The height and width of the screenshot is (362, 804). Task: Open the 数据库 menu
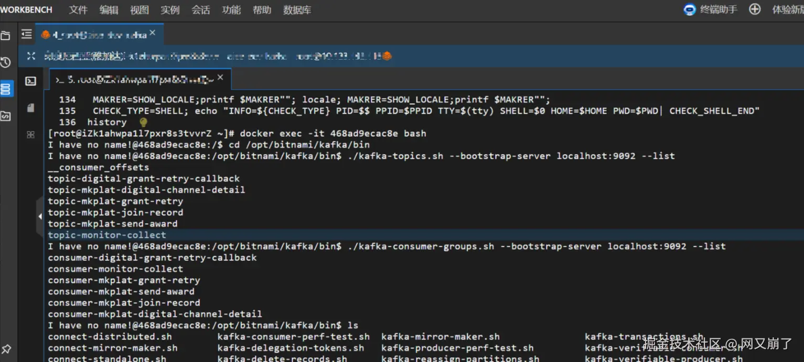297,10
